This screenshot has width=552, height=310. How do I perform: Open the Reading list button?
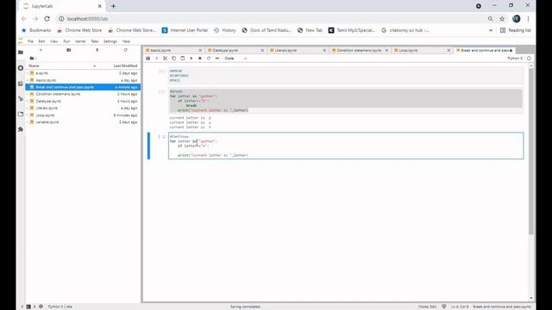[516, 31]
